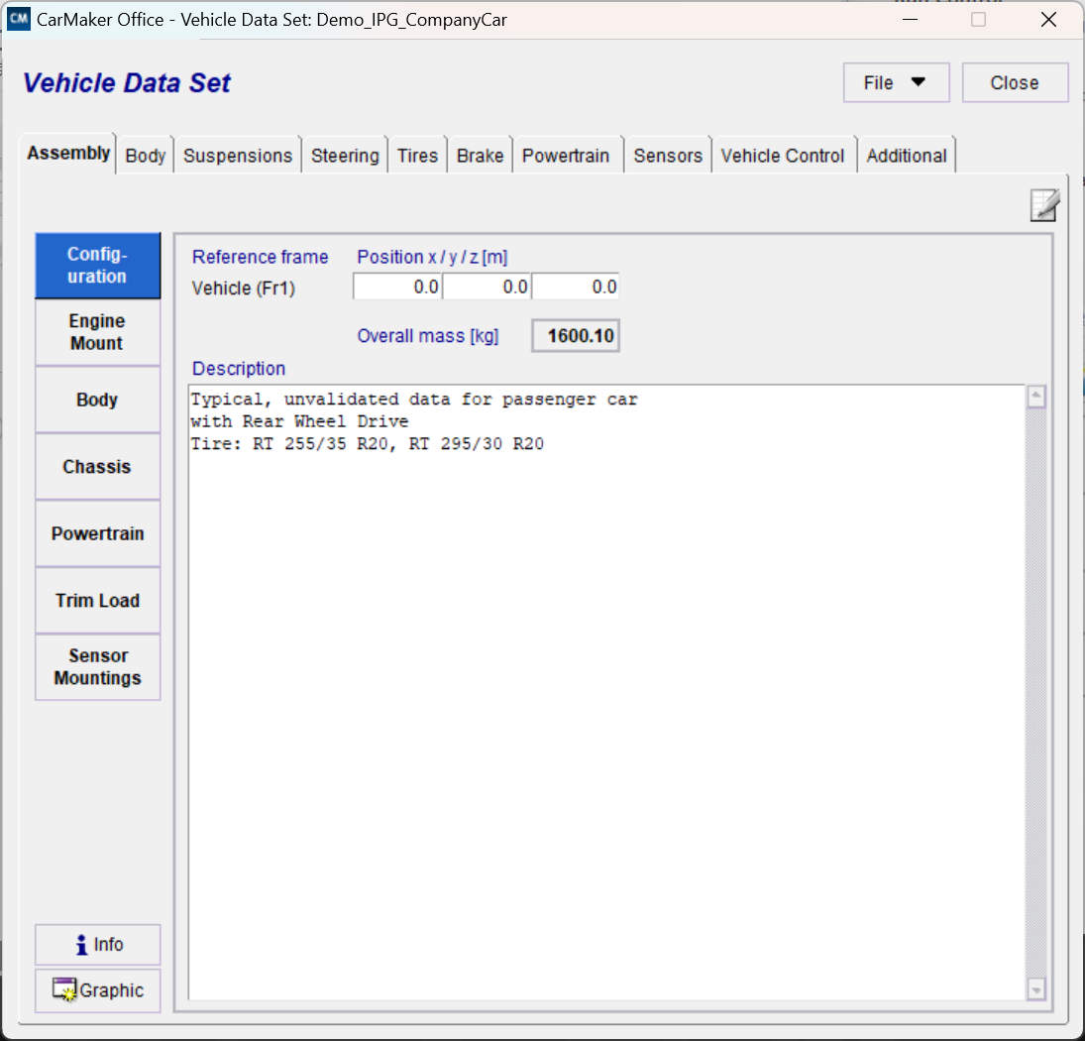Click the description vertical scrollbar track
The width and height of the screenshot is (1085, 1041).
[1035, 692]
